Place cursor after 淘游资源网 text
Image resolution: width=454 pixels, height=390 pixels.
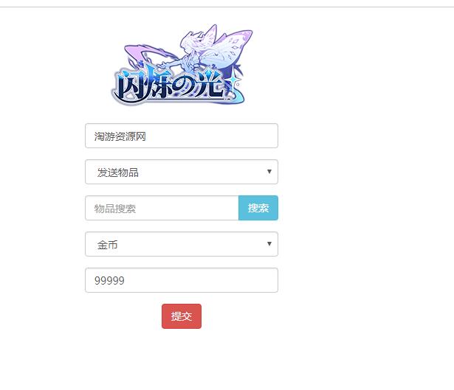pos(147,136)
